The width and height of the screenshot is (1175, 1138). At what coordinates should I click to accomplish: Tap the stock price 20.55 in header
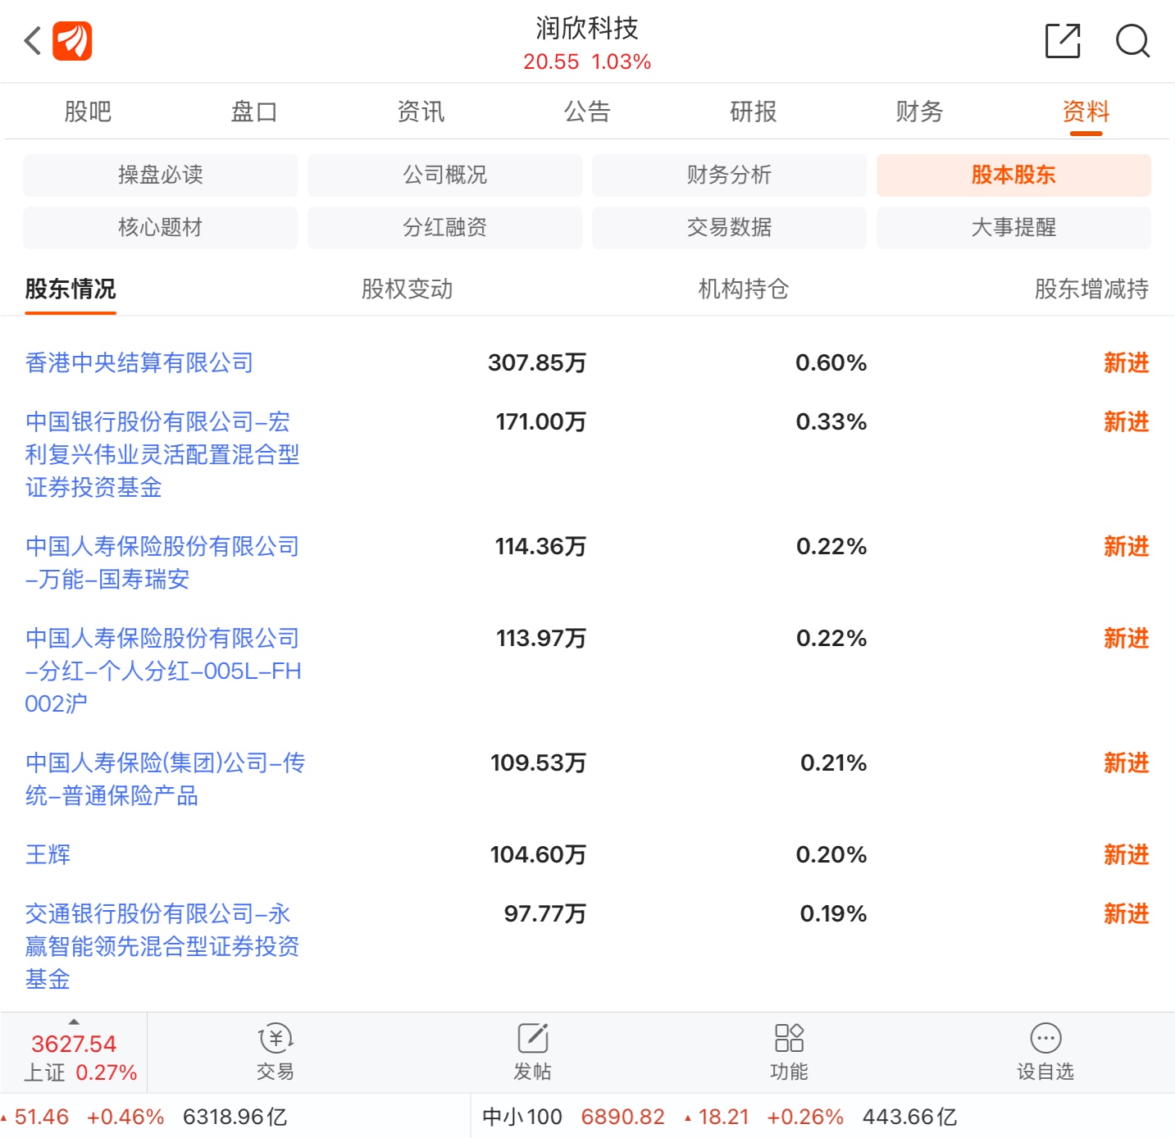coord(551,61)
